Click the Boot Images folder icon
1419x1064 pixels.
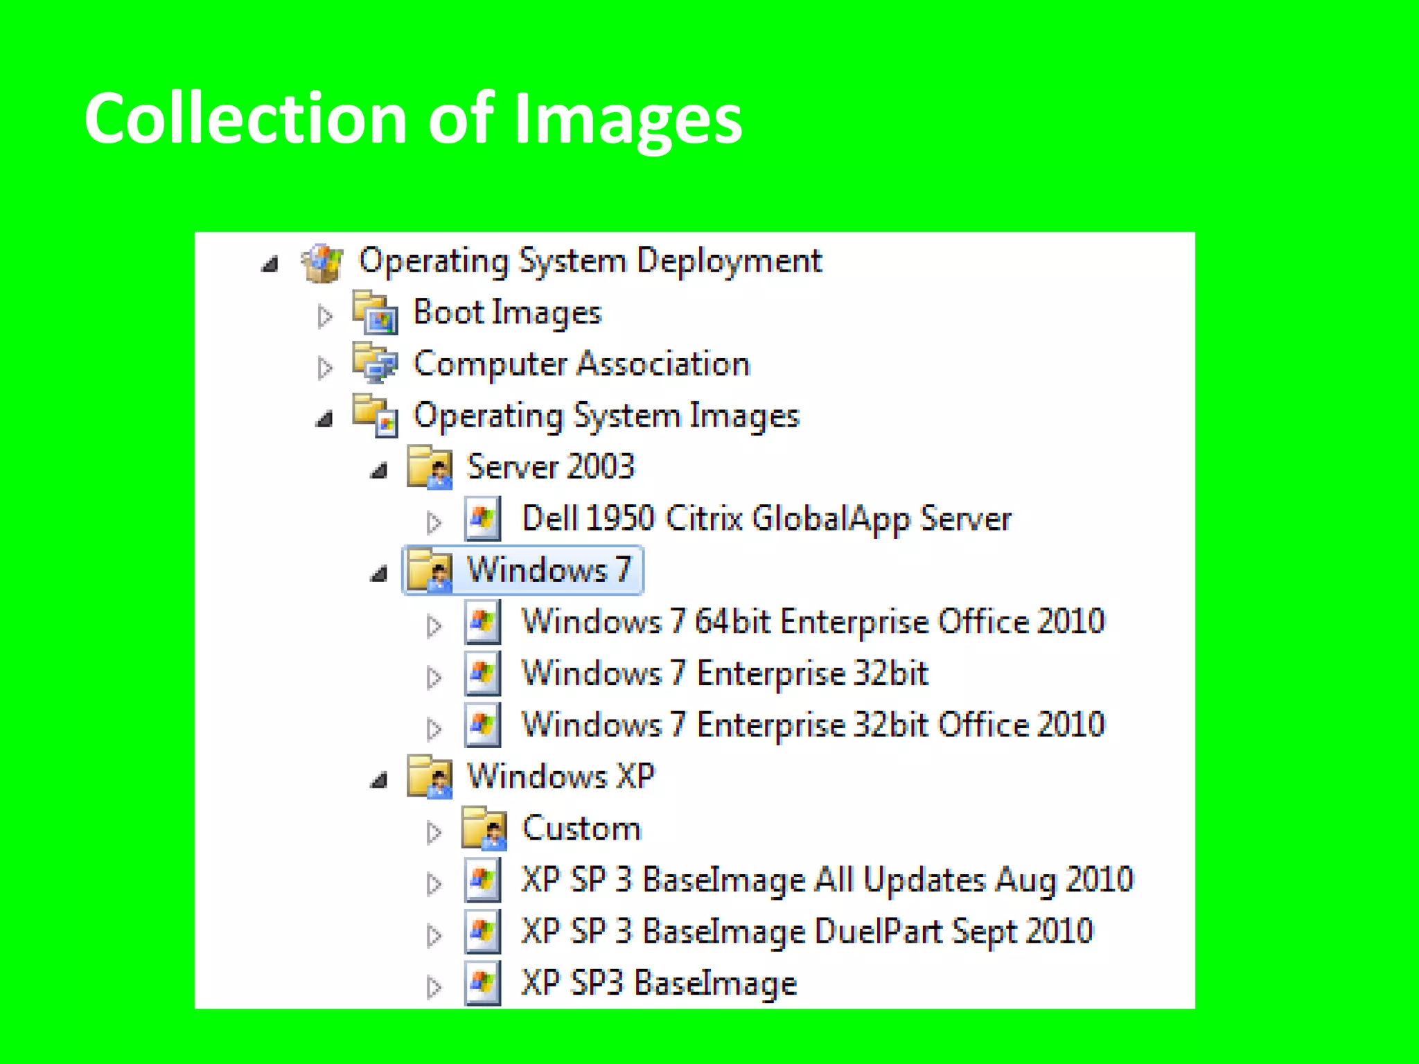click(x=375, y=313)
